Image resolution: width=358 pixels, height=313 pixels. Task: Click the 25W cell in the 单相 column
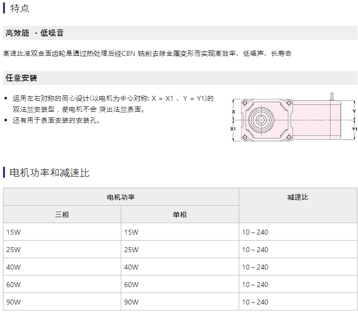coord(131,250)
